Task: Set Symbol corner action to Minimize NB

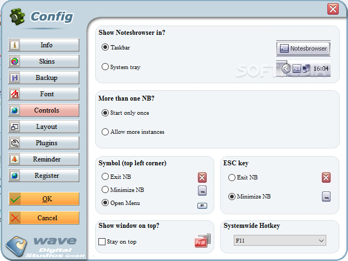Action: [x=123, y=190]
